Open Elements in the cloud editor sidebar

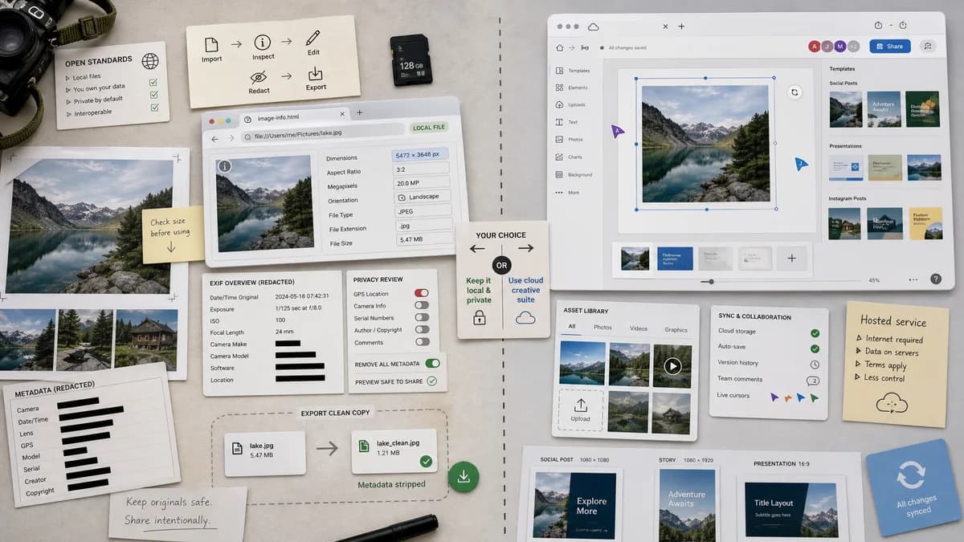tap(572, 88)
